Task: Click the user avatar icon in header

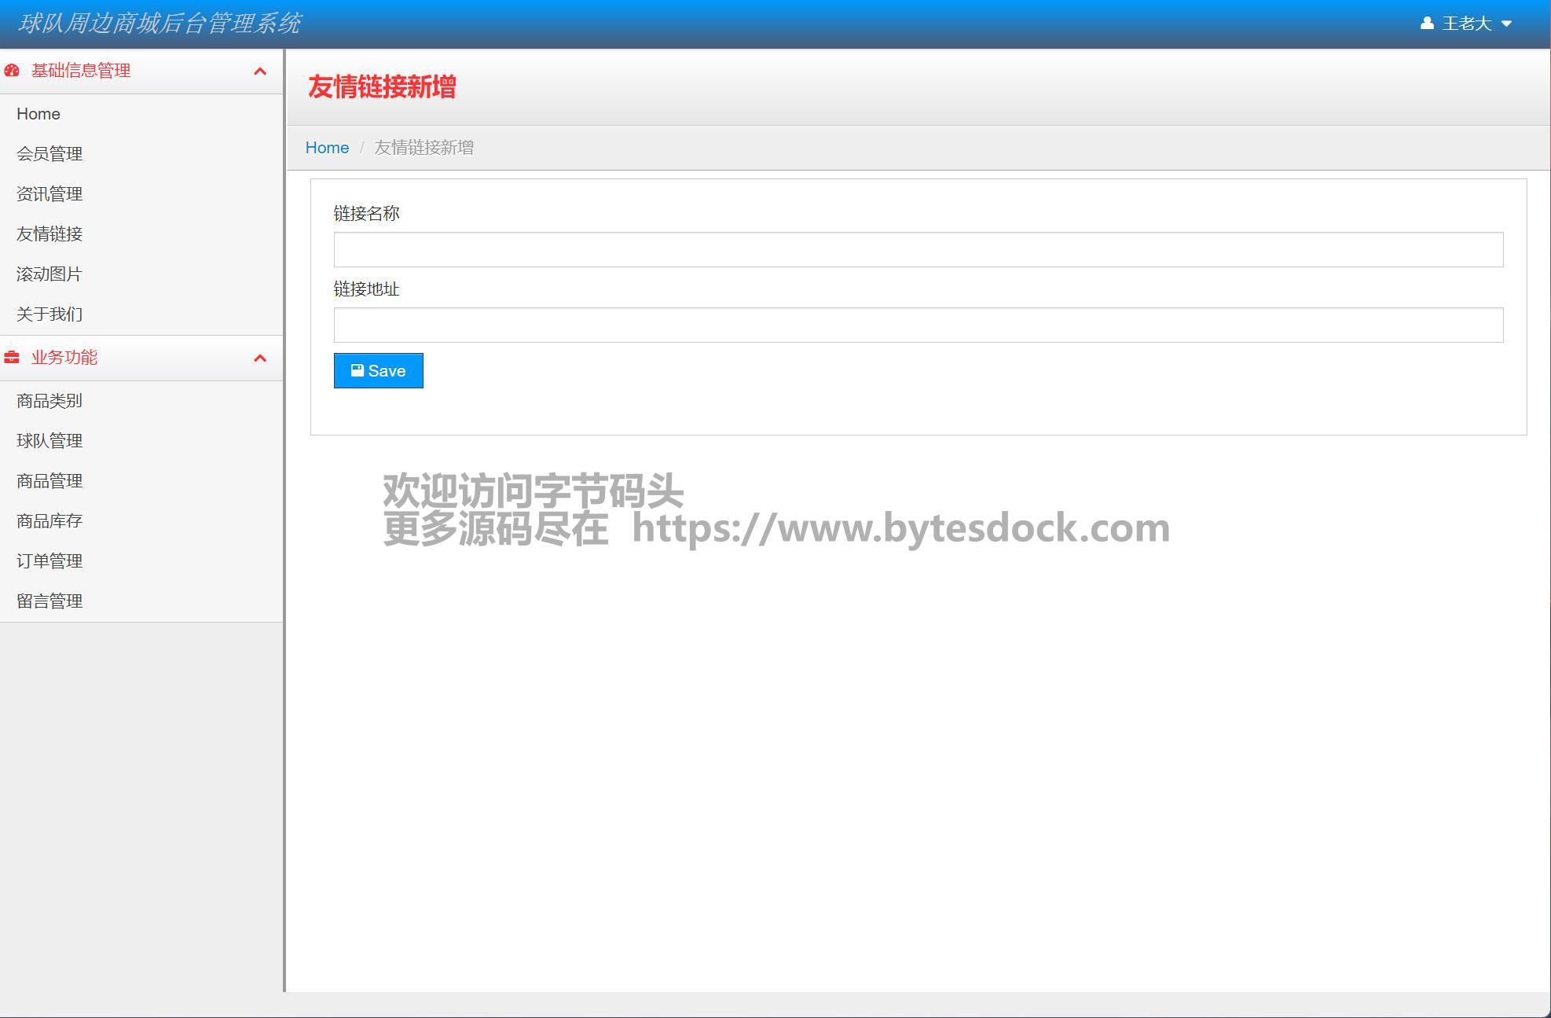Action: (x=1427, y=24)
